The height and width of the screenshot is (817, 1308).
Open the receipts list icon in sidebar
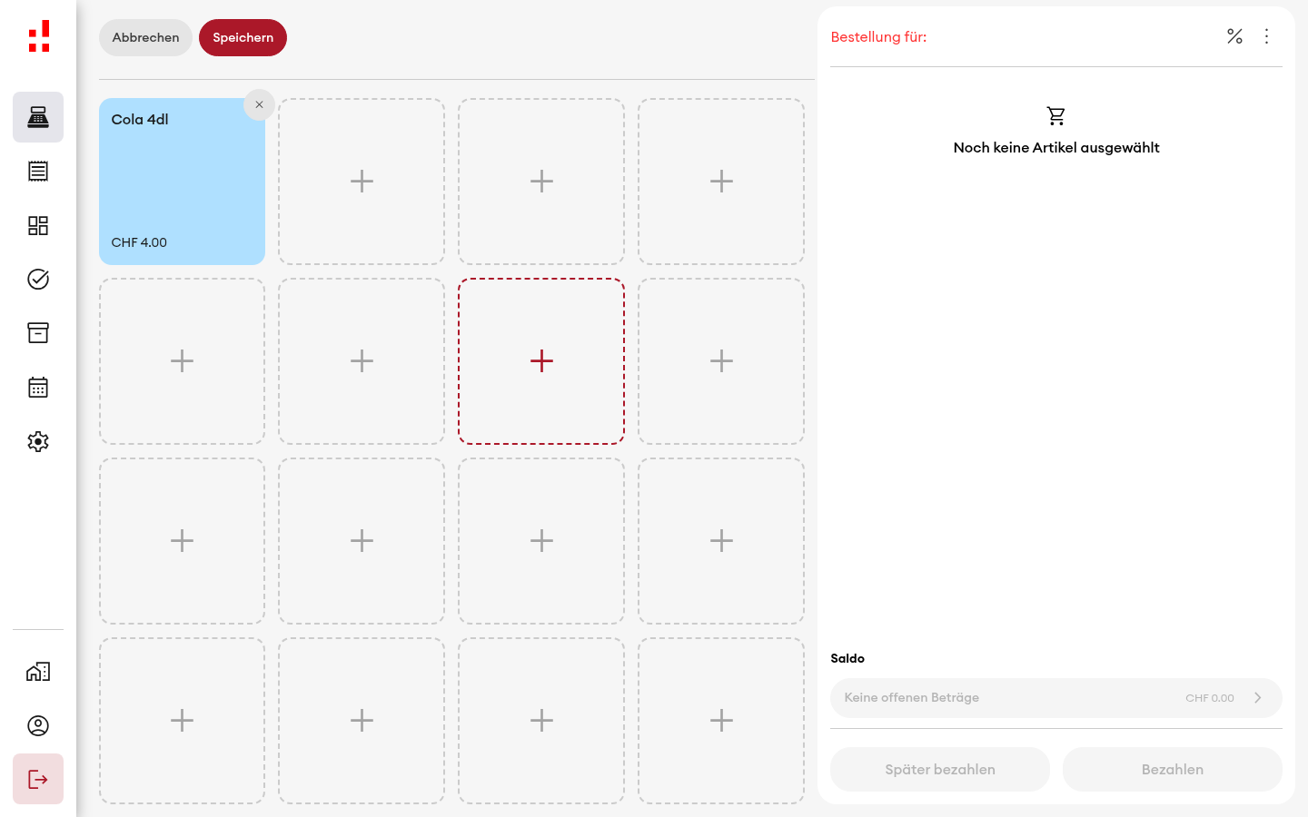[38, 171]
